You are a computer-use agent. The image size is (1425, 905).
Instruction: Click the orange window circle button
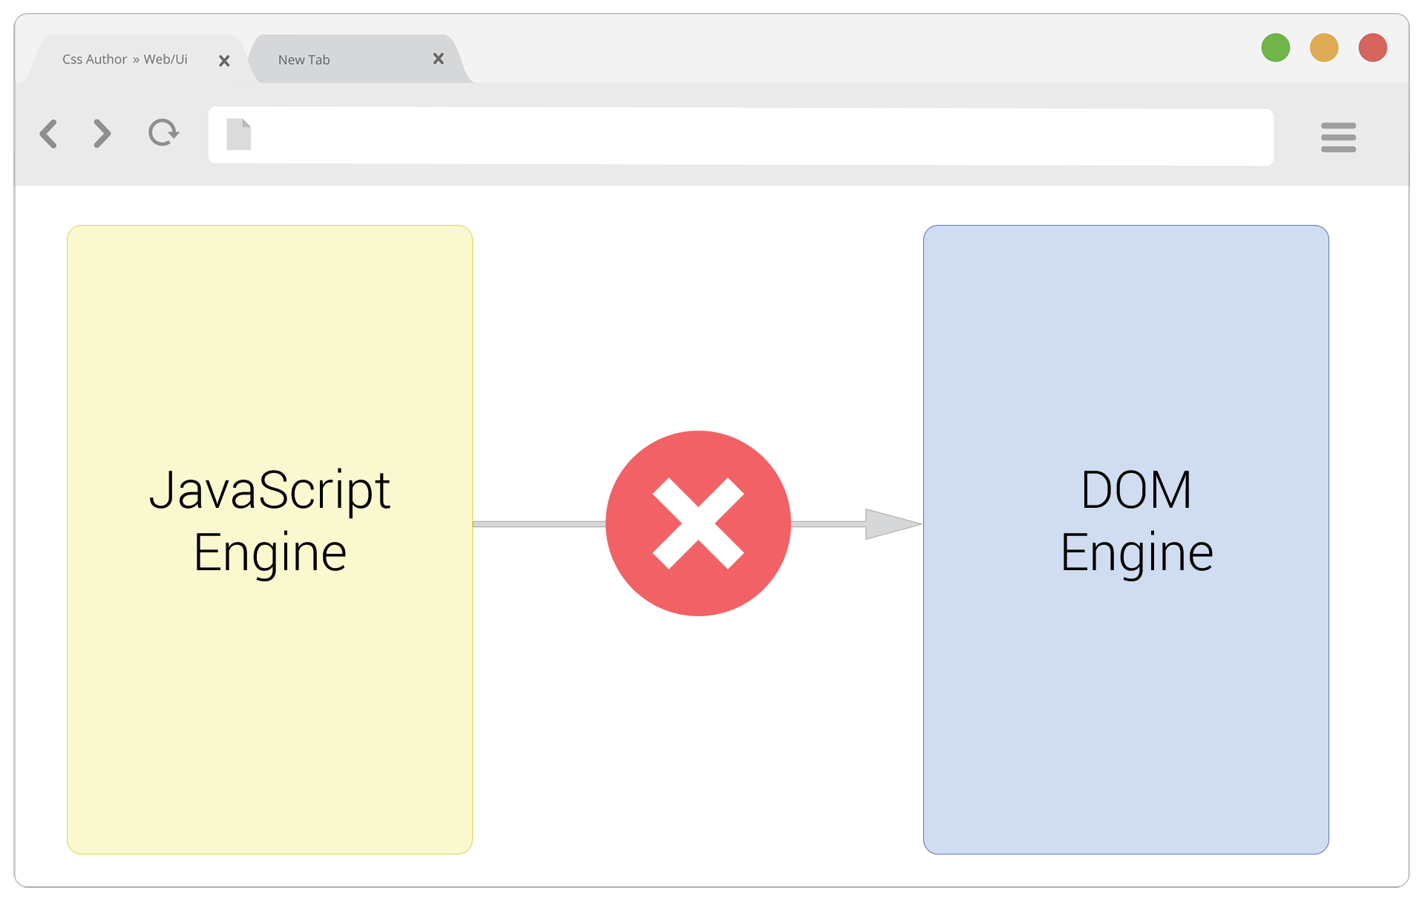1323,48
